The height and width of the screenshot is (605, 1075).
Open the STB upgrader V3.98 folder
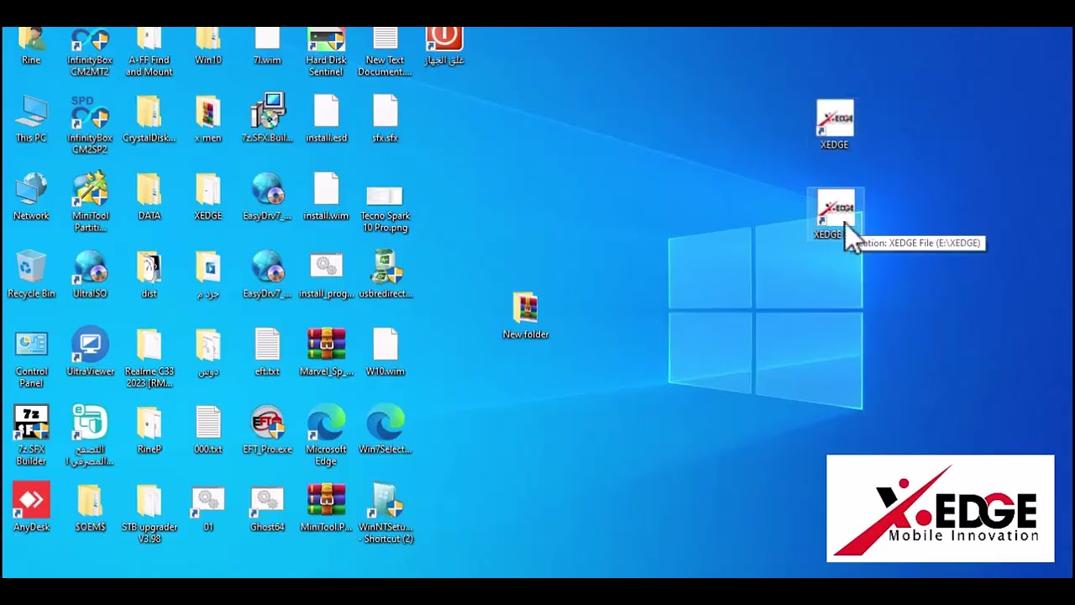tap(149, 514)
